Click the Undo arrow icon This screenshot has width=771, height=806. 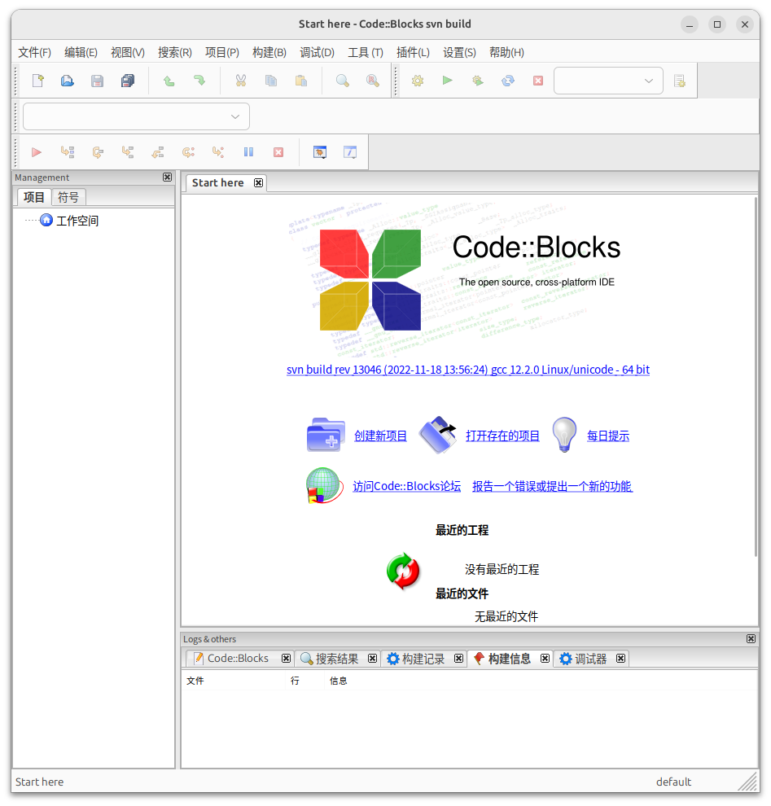pos(169,81)
